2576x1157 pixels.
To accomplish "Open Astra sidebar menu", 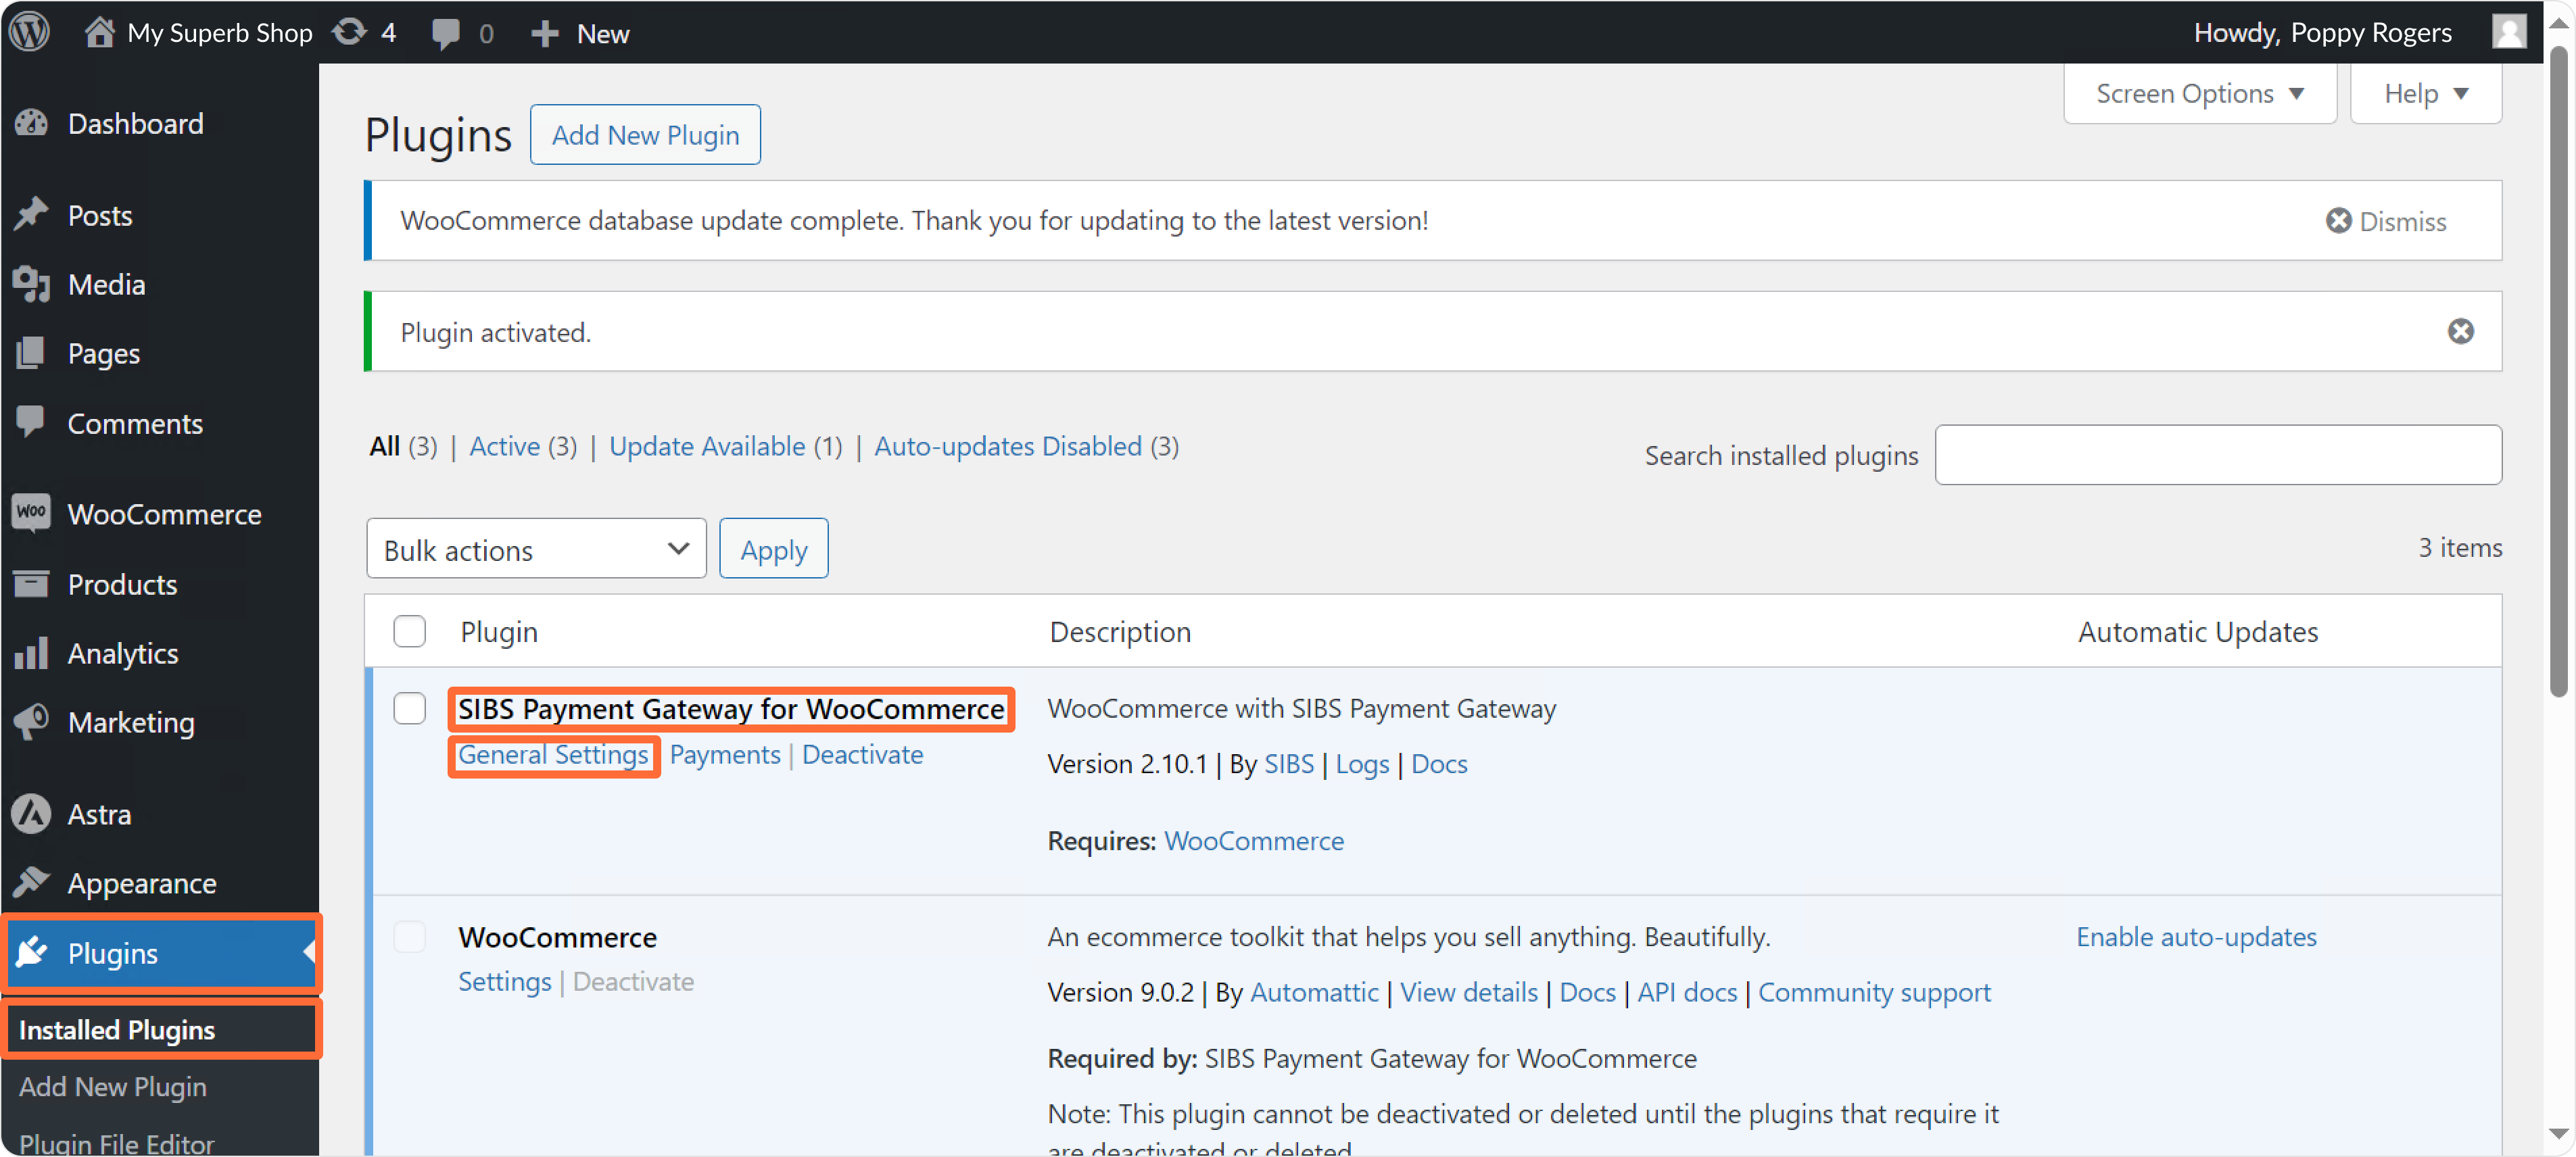I will point(99,813).
